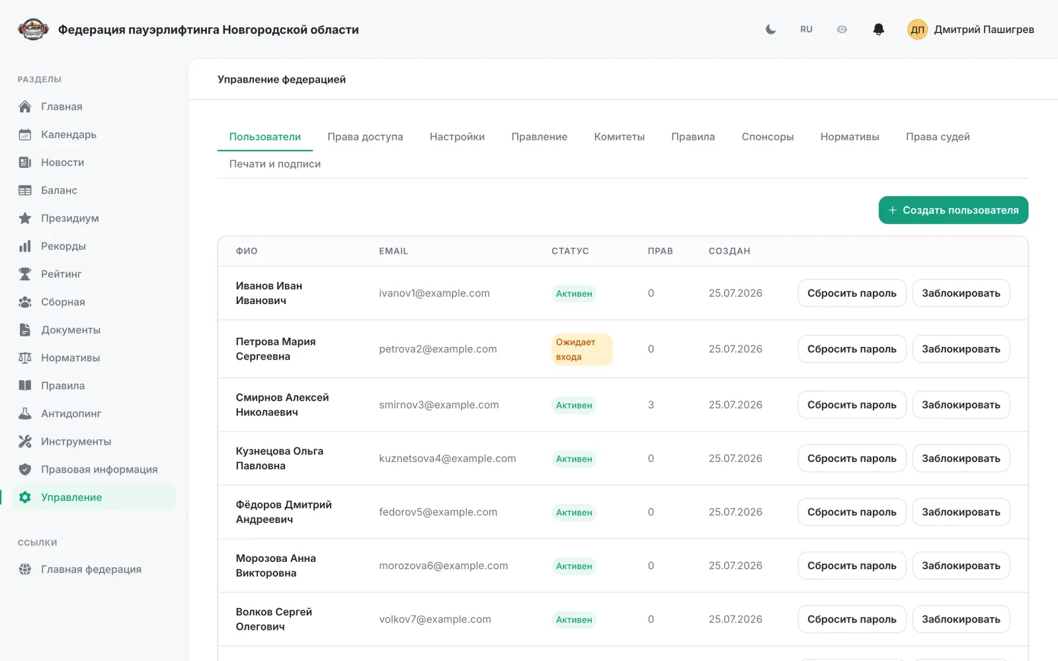
Task: Click the Главная home icon
Action: 25,106
